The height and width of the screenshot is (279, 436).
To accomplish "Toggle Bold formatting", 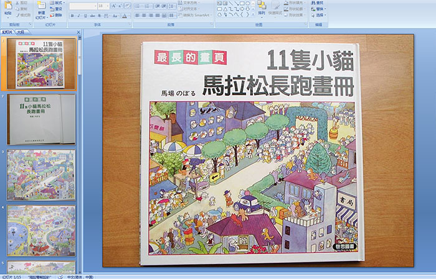I will pos(72,16).
